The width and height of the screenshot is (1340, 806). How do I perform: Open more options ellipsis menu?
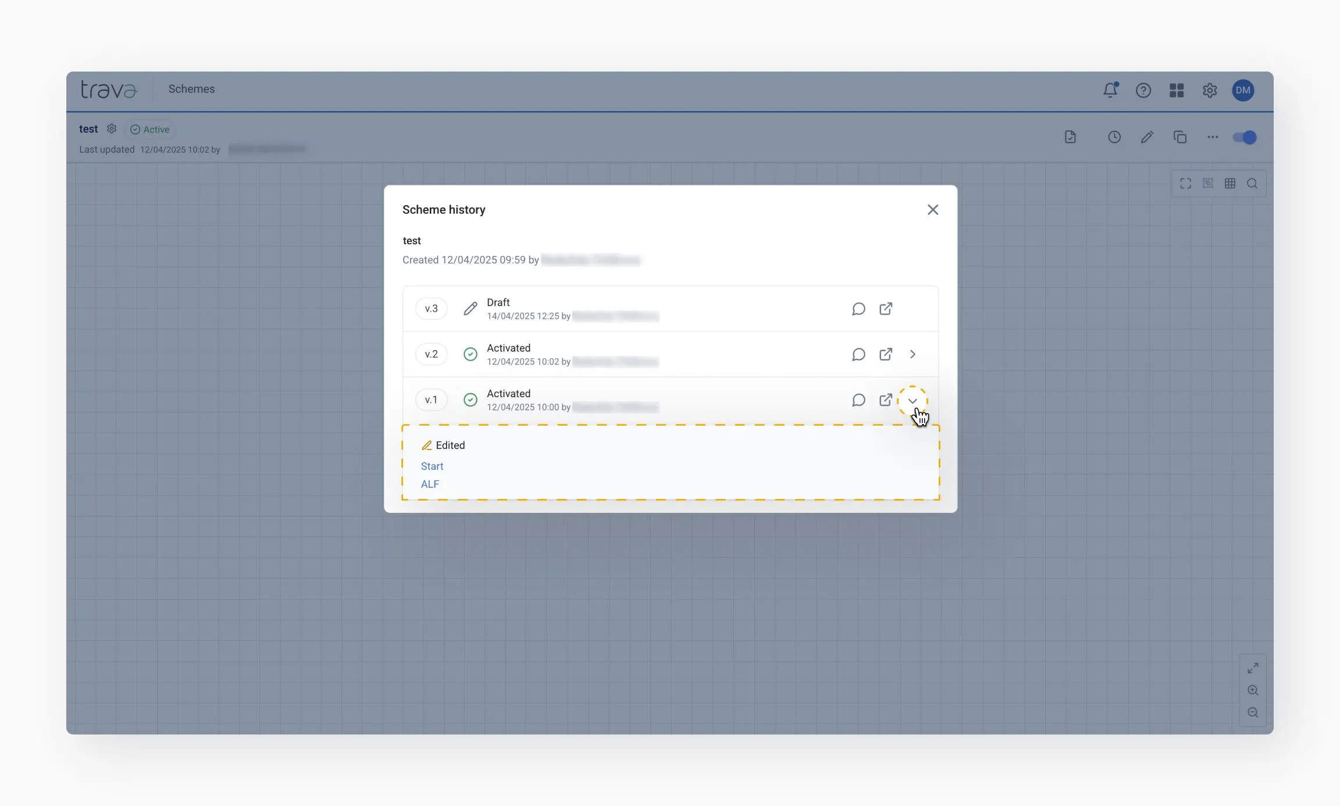[1213, 137]
